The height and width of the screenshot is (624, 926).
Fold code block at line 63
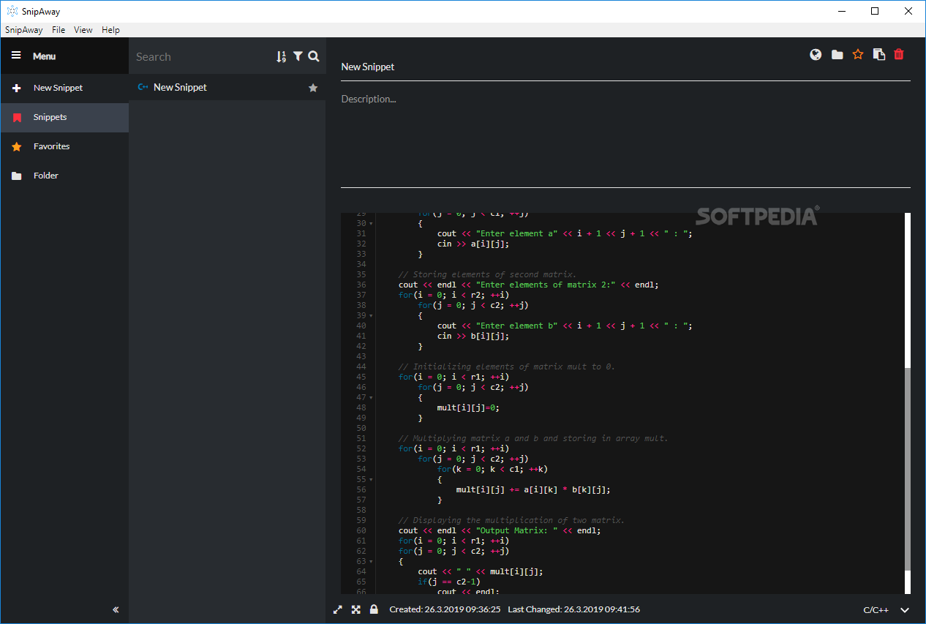pos(371,561)
